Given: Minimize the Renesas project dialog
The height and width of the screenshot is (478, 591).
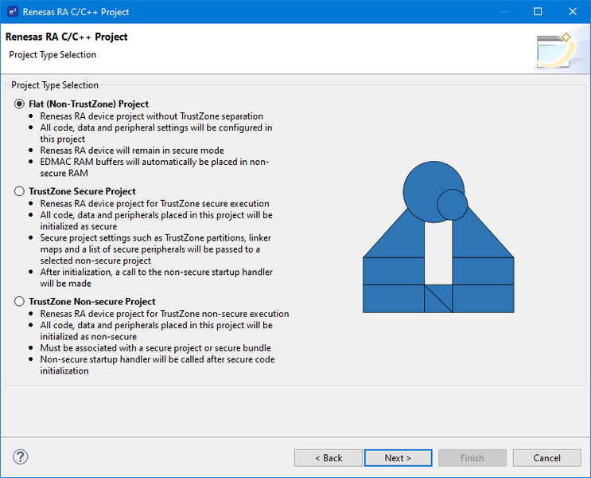Looking at the screenshot, I should pyautogui.click(x=501, y=12).
